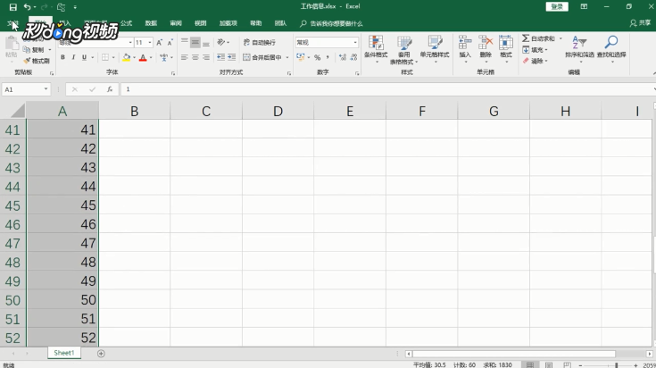Open the Data ribbon tab

(151, 23)
